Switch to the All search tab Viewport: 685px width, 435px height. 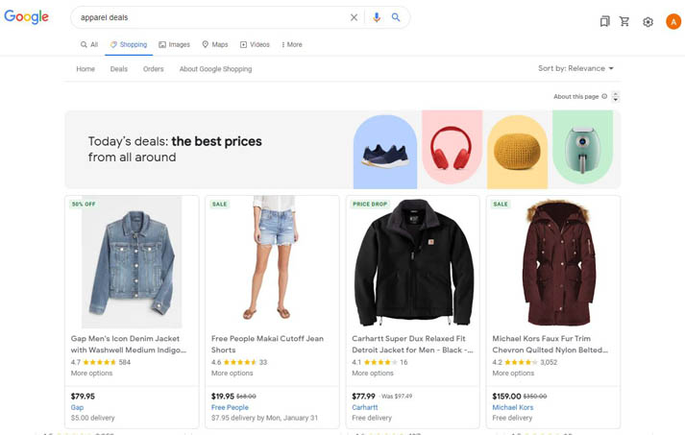[x=89, y=44]
